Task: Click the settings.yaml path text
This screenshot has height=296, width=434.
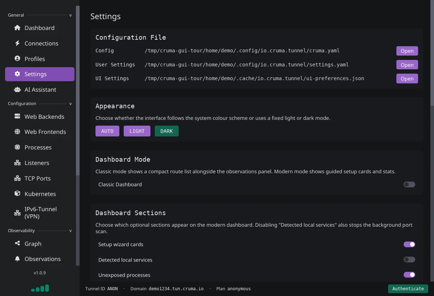Action: (x=247, y=65)
